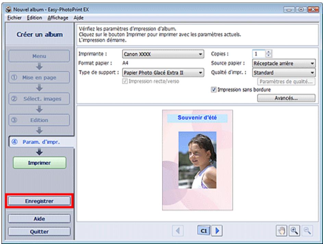Screen dimensions: 323x244
Task: Minimize the Easy-PhotoPrint EX window
Action: click(289, 10)
